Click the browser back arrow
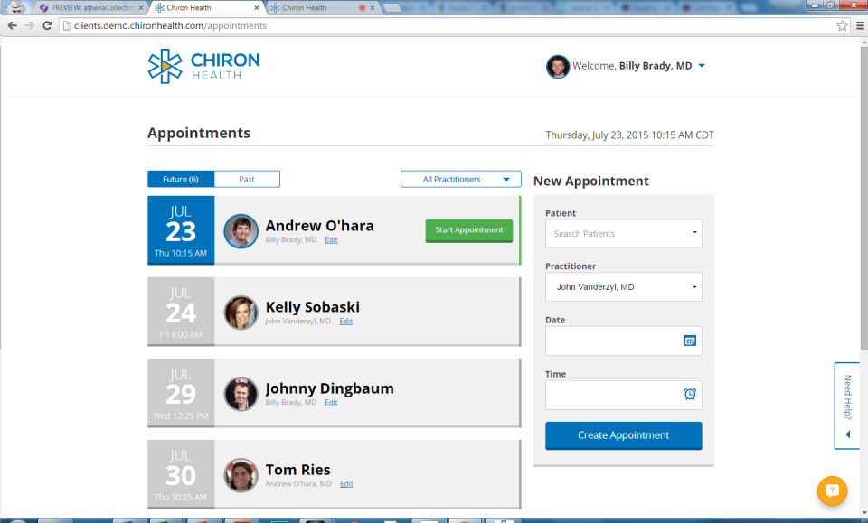Viewport: 868px width, 523px height. click(x=12, y=25)
